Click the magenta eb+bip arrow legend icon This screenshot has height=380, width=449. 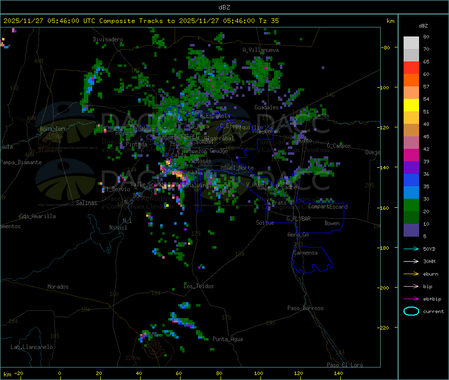[x=411, y=299]
